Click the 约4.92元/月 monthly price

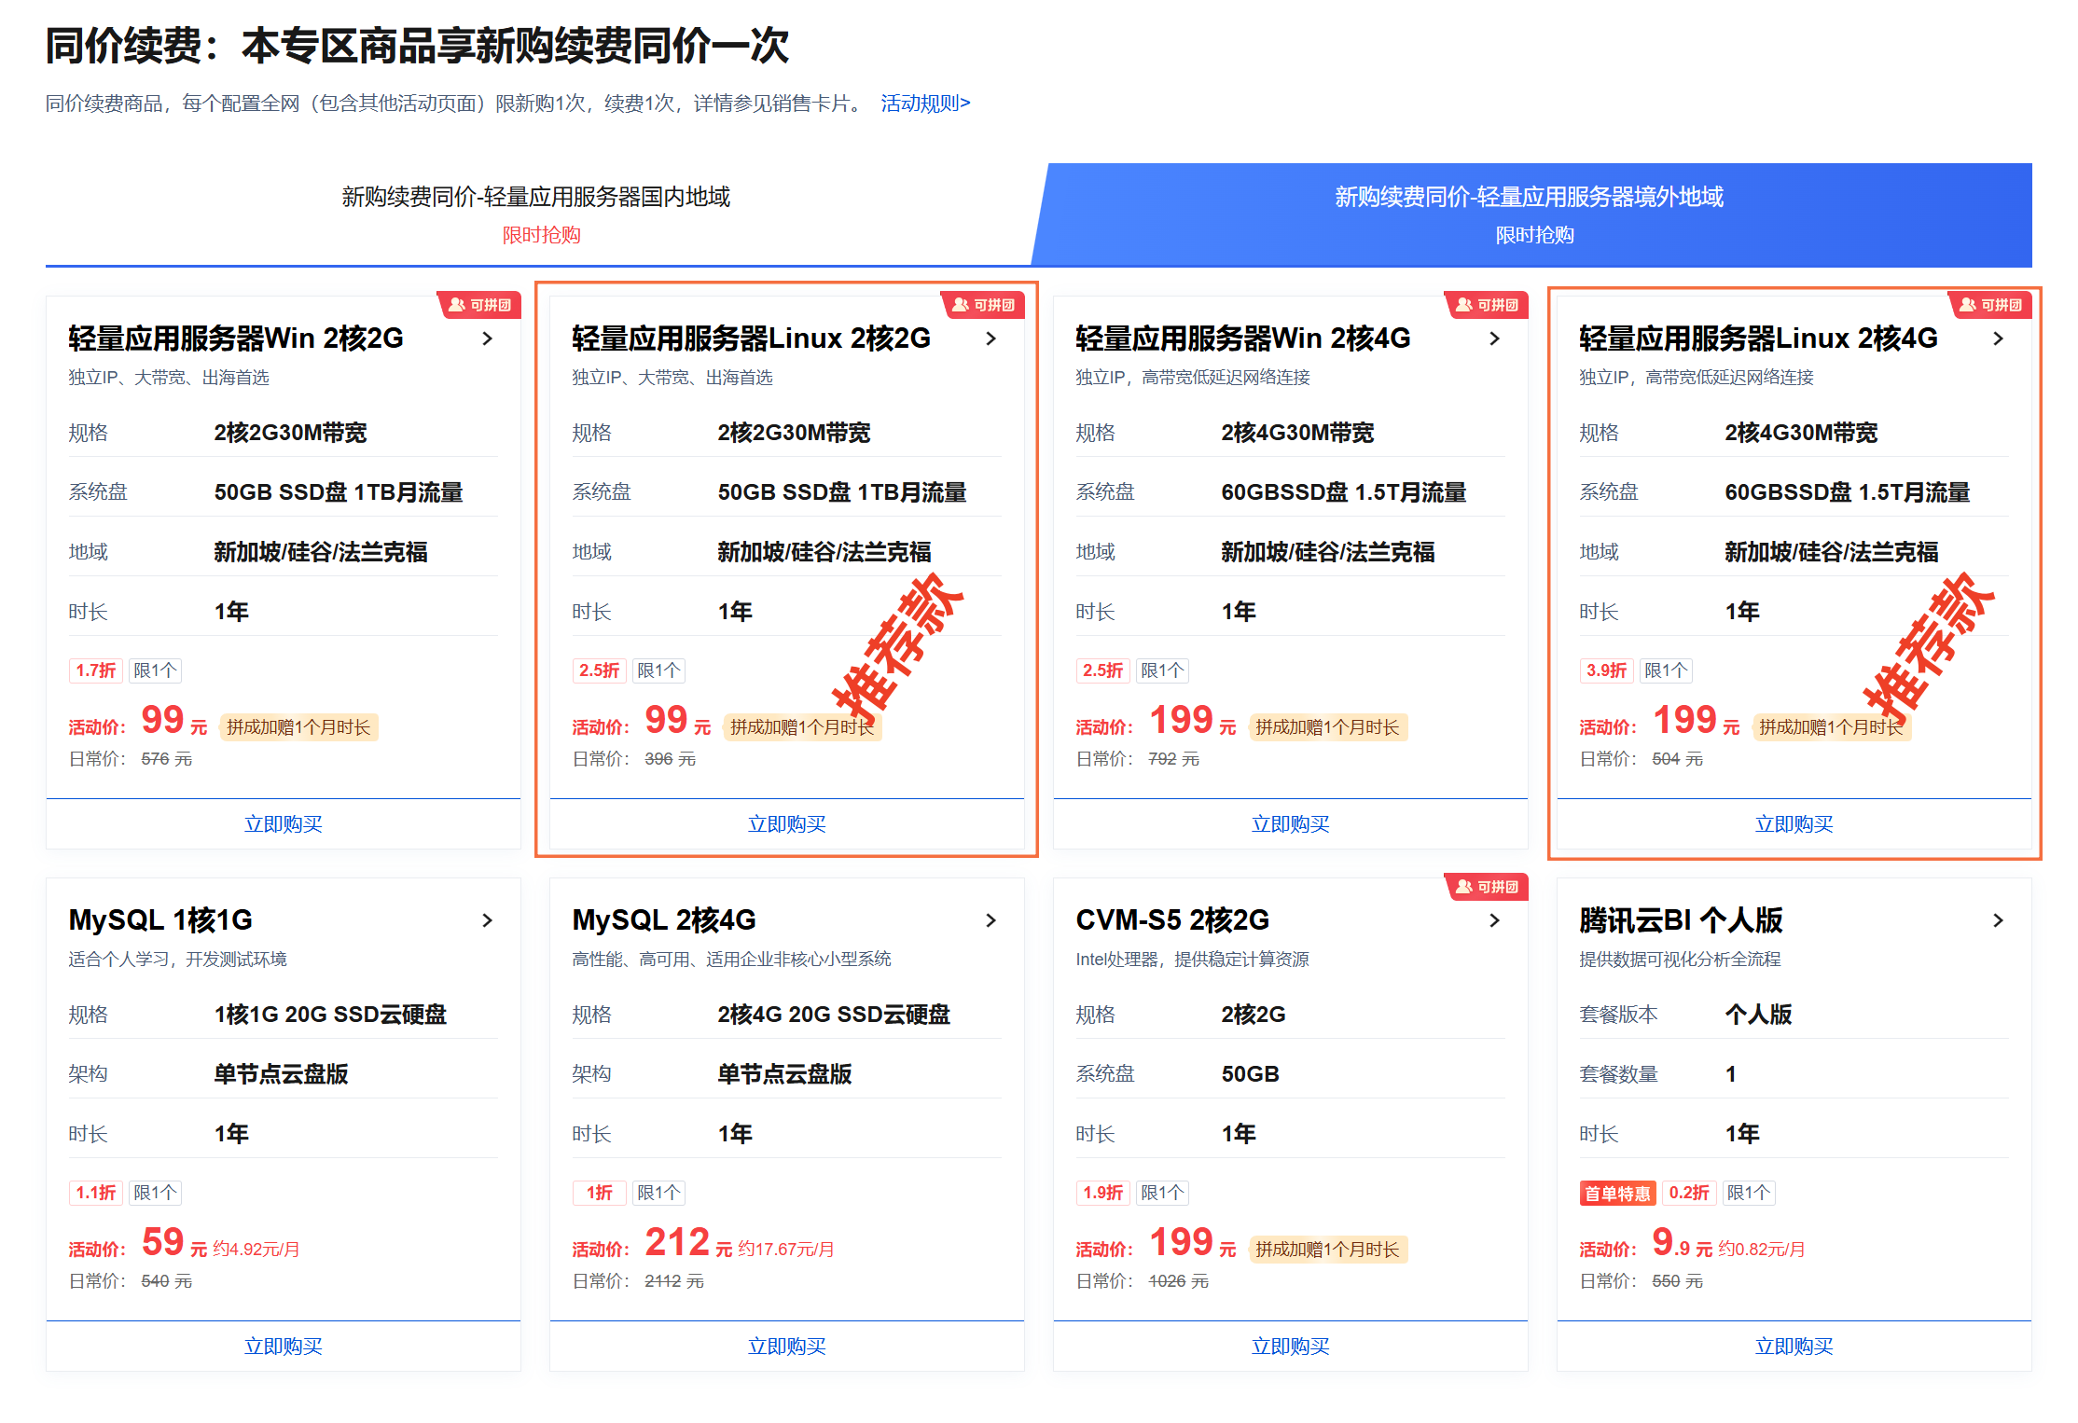256,1250
